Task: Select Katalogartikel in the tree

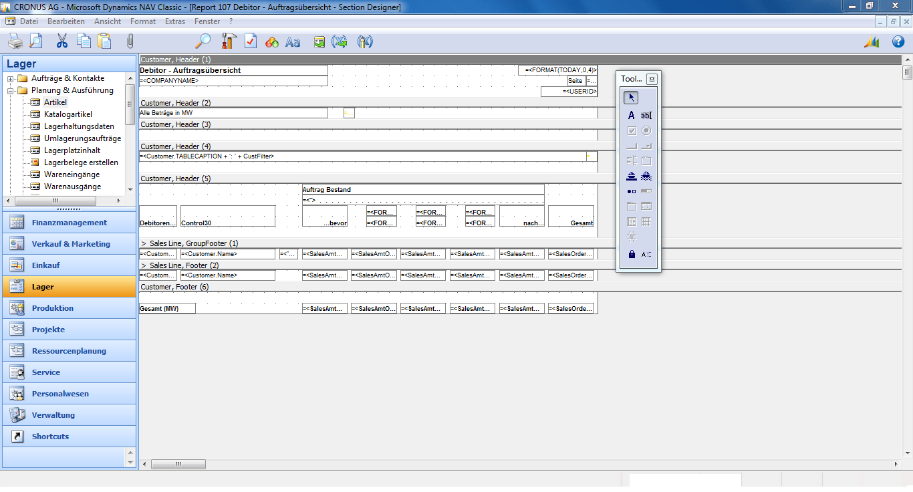Action: coord(68,114)
